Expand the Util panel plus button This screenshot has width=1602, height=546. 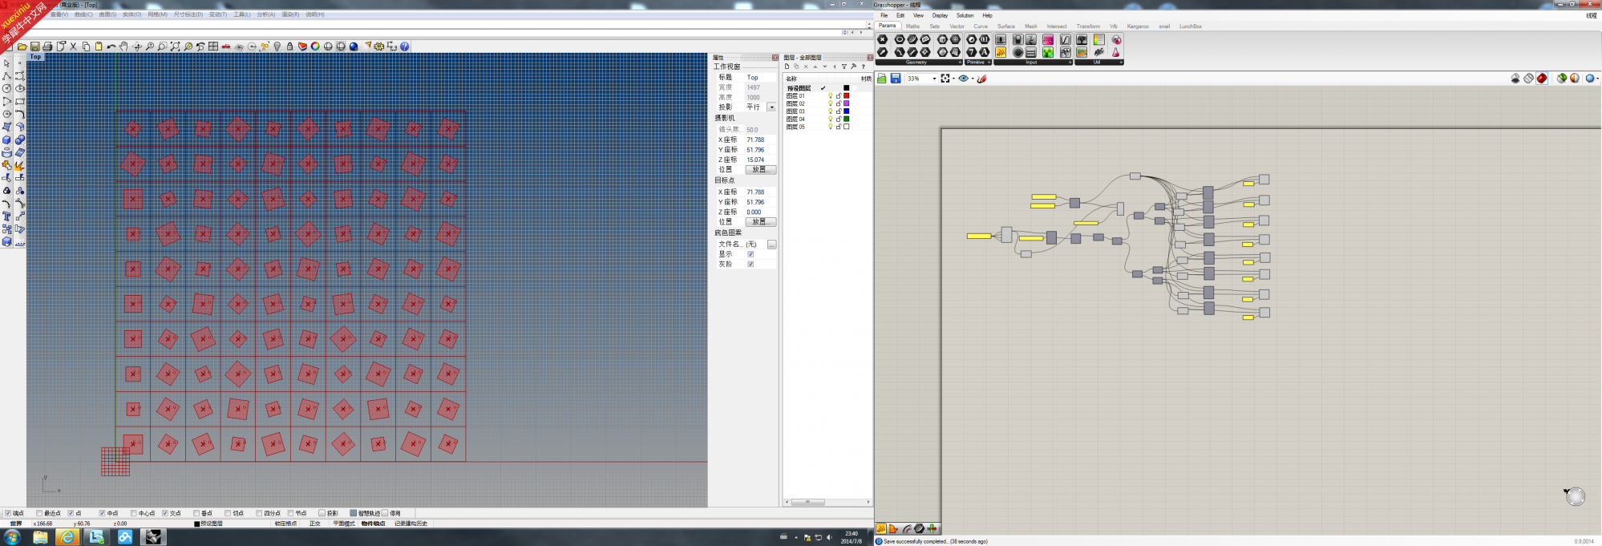click(1121, 63)
